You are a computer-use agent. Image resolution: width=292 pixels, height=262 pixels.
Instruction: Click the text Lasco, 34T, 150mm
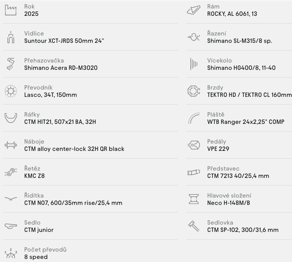tap(50, 95)
